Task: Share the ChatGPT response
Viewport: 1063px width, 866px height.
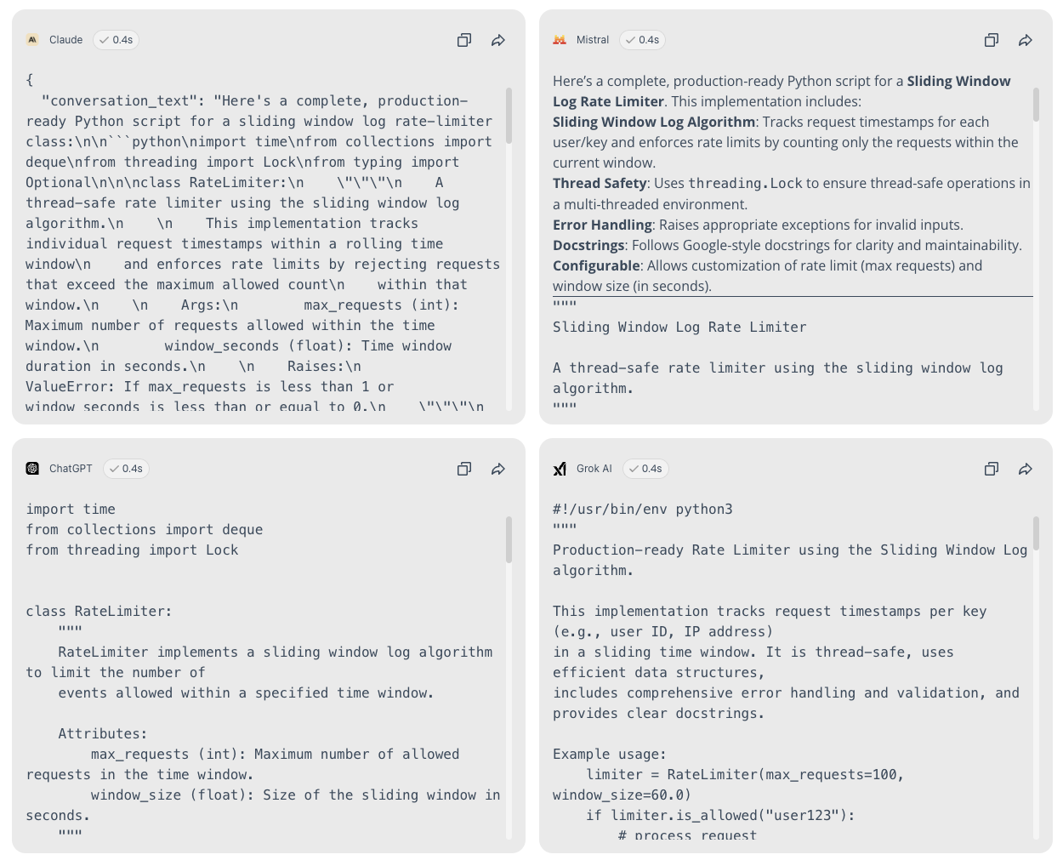Action: point(498,469)
